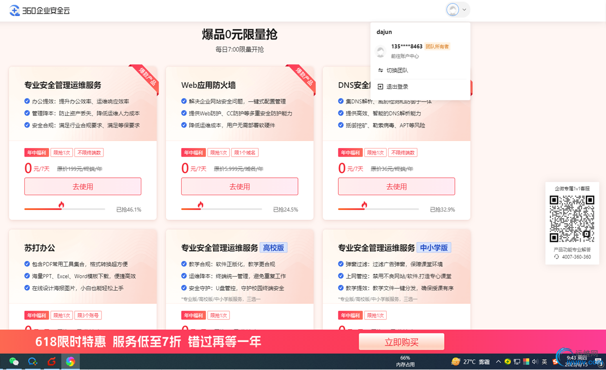Click checkmark icon beside 包含PDF常用工具集合

(x=27, y=264)
